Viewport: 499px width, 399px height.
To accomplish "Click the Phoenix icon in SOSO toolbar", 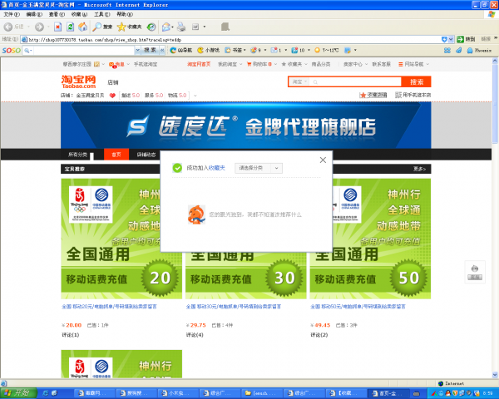I will pyautogui.click(x=470, y=50).
